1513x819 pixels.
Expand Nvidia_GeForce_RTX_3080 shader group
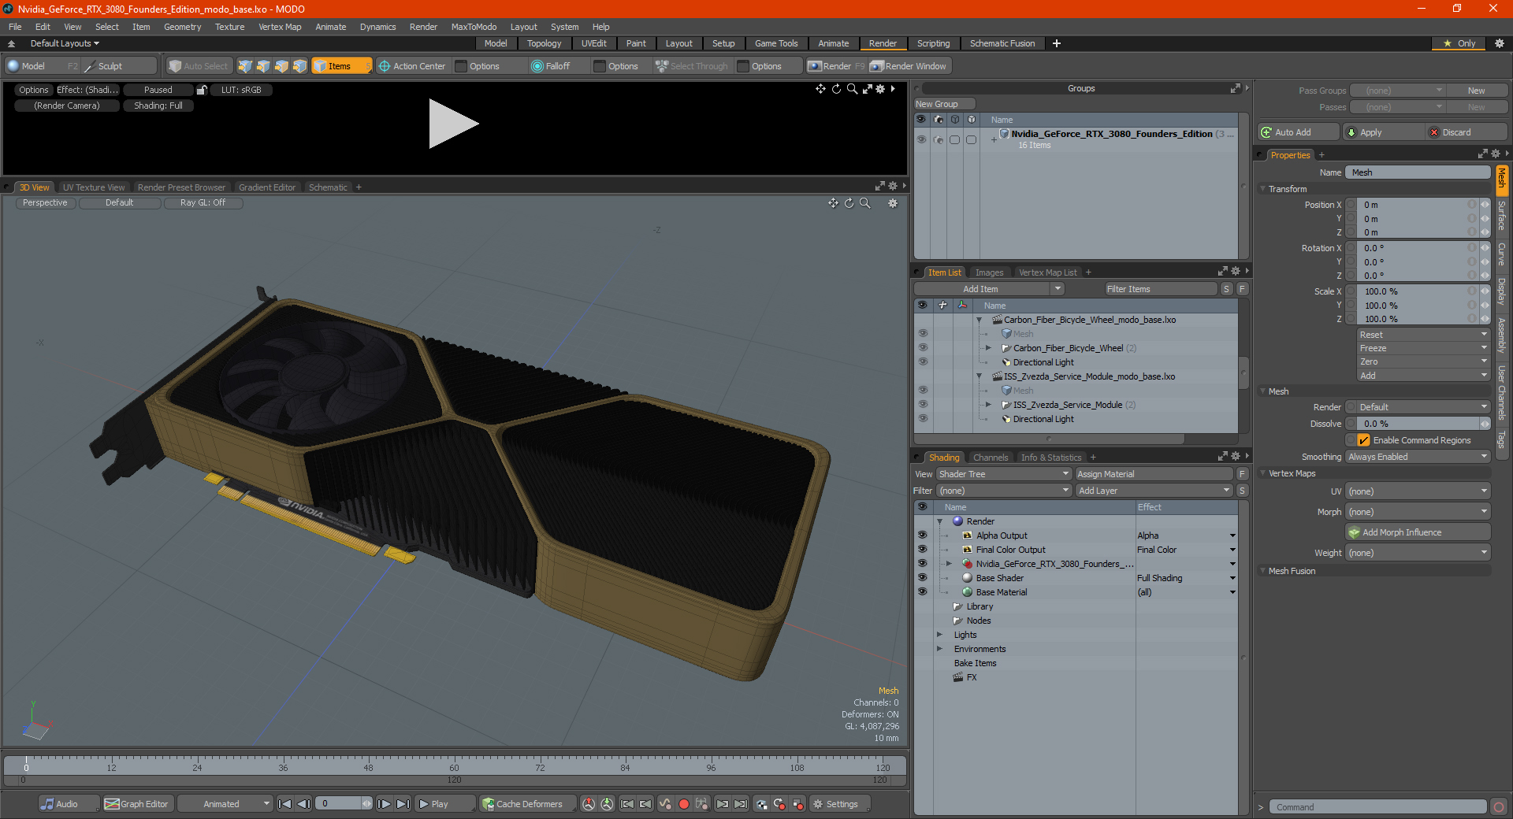(x=949, y=564)
